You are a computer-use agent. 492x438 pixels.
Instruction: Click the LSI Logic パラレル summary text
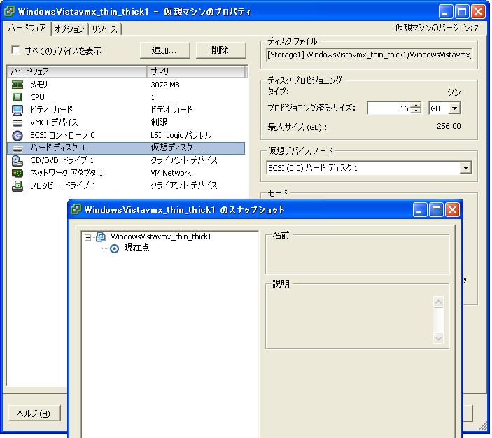coord(181,135)
